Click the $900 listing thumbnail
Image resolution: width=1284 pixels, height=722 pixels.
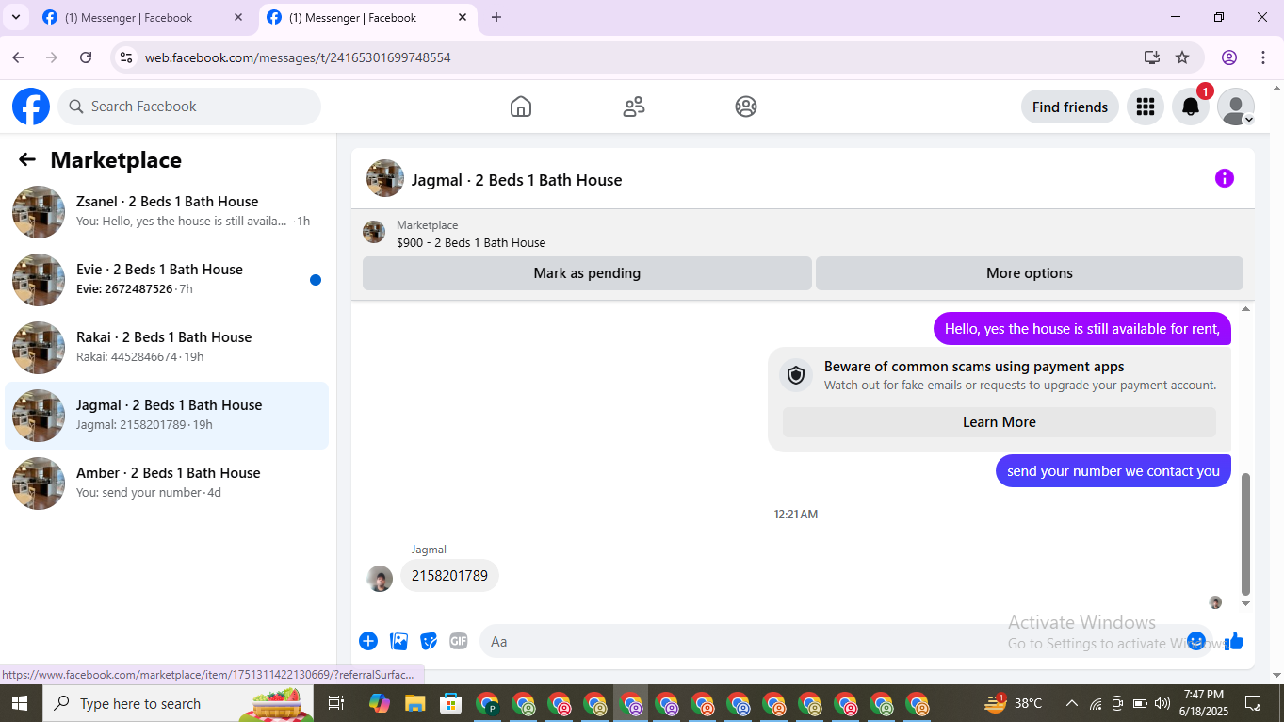point(374,232)
